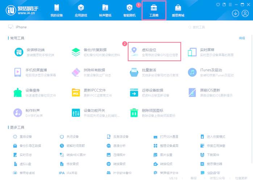Run 设备瘦身 cleanup tool

coord(35,93)
